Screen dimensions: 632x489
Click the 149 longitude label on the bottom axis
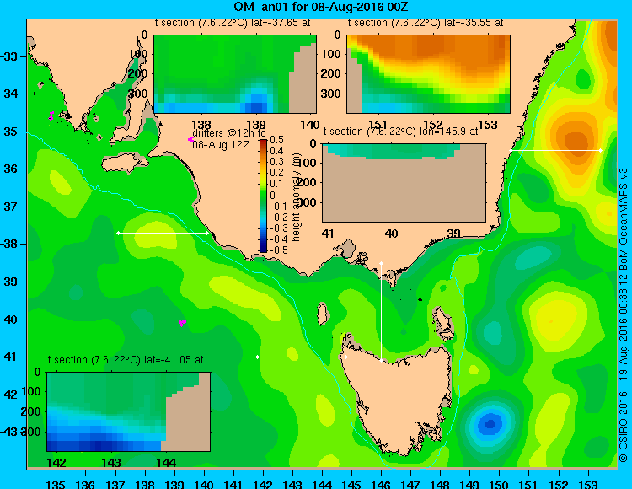[x=470, y=484]
